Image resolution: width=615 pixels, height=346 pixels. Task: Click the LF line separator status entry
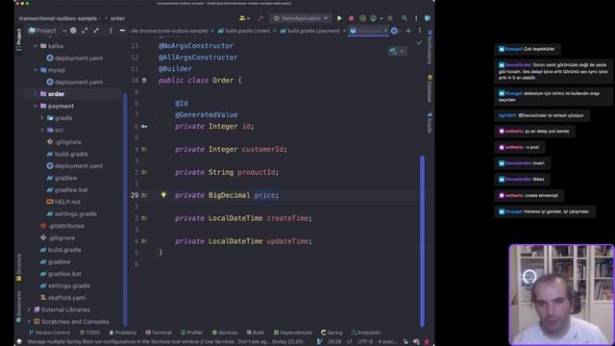349,342
